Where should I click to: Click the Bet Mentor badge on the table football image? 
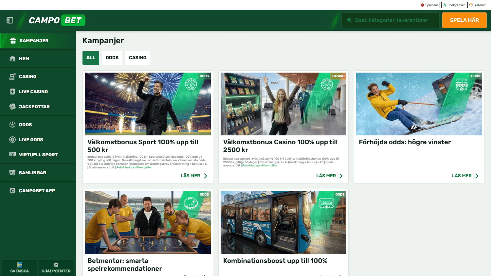[x=191, y=203]
